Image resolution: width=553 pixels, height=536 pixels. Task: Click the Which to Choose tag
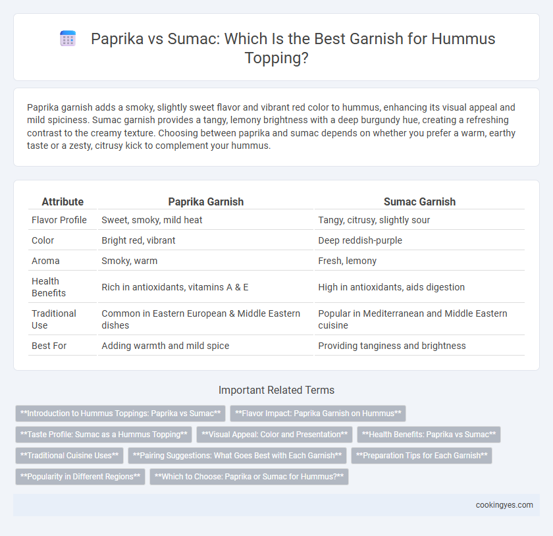tap(249, 476)
